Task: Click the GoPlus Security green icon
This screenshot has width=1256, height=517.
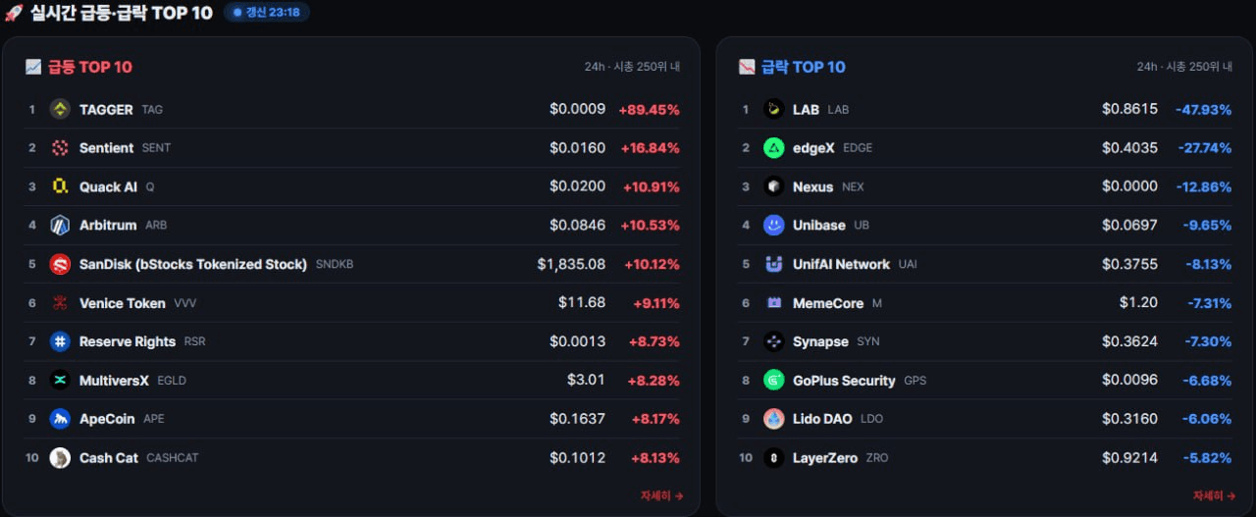Action: [774, 380]
